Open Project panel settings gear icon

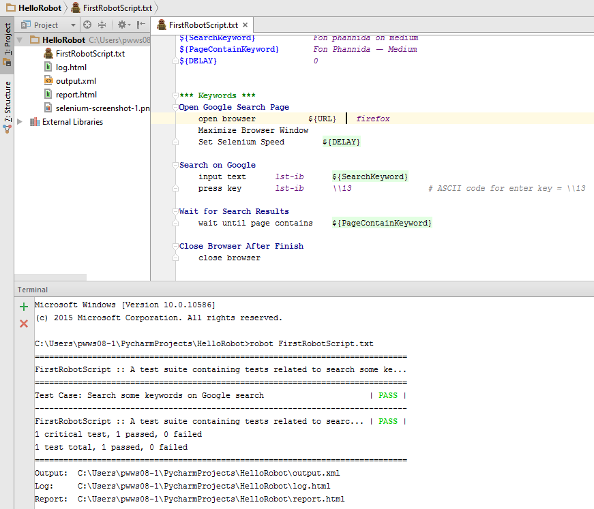click(123, 25)
